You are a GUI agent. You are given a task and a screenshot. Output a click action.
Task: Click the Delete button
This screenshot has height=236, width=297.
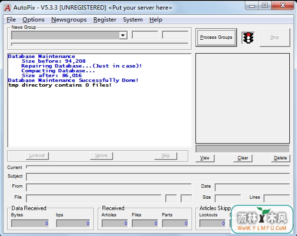point(281,158)
